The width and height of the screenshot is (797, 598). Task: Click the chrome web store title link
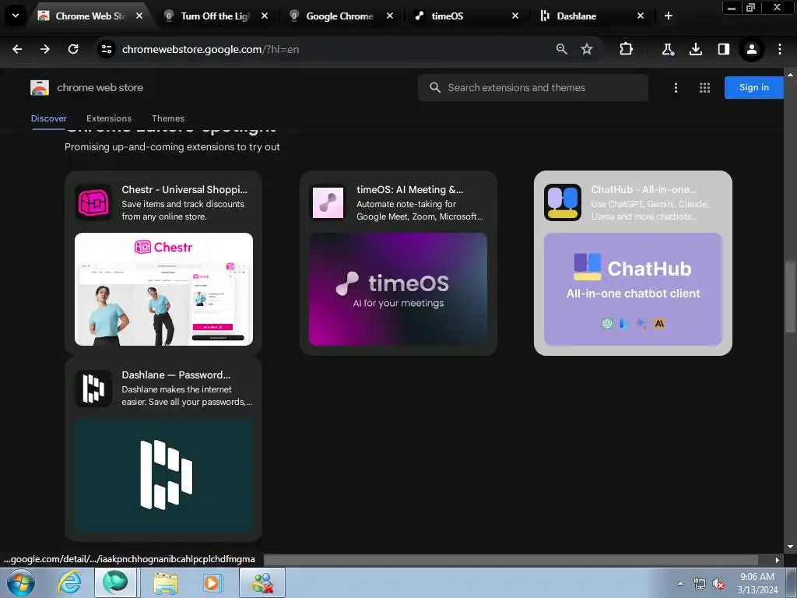pos(100,87)
